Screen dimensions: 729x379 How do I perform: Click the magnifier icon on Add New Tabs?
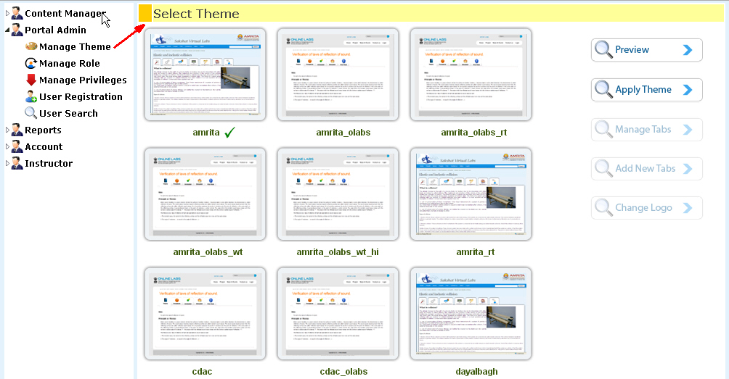pyautogui.click(x=603, y=168)
